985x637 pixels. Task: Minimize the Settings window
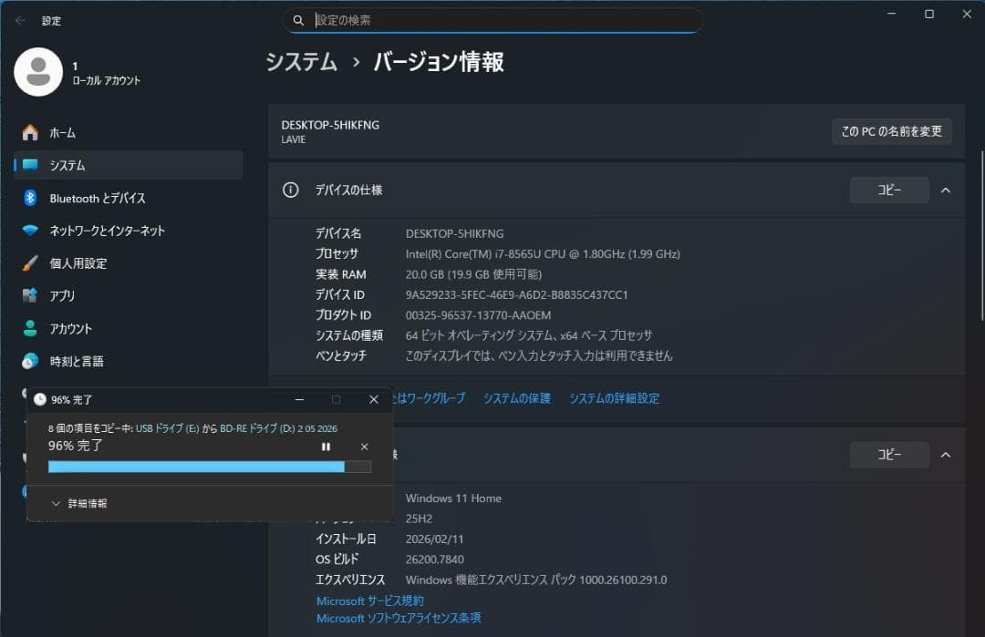tap(891, 14)
